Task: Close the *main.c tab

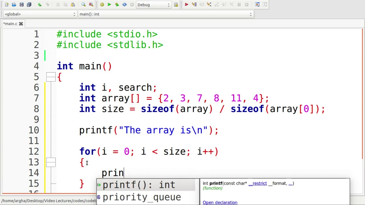Action: tap(21, 24)
